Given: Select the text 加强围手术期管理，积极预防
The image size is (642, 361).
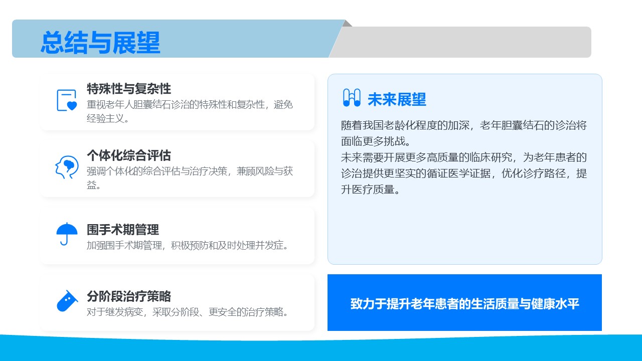Looking at the screenshot, I should (x=188, y=246).
